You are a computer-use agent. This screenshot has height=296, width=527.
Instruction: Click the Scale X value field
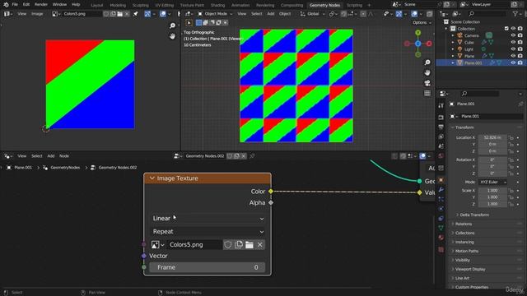[x=492, y=191]
